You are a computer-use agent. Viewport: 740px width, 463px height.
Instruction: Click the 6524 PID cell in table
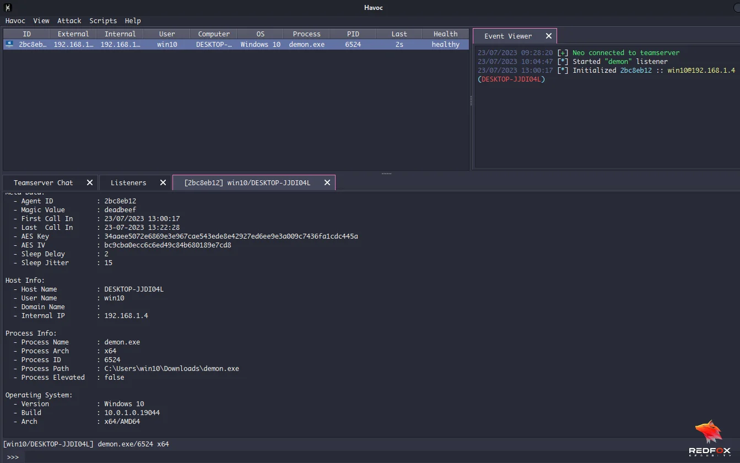[x=353, y=44]
